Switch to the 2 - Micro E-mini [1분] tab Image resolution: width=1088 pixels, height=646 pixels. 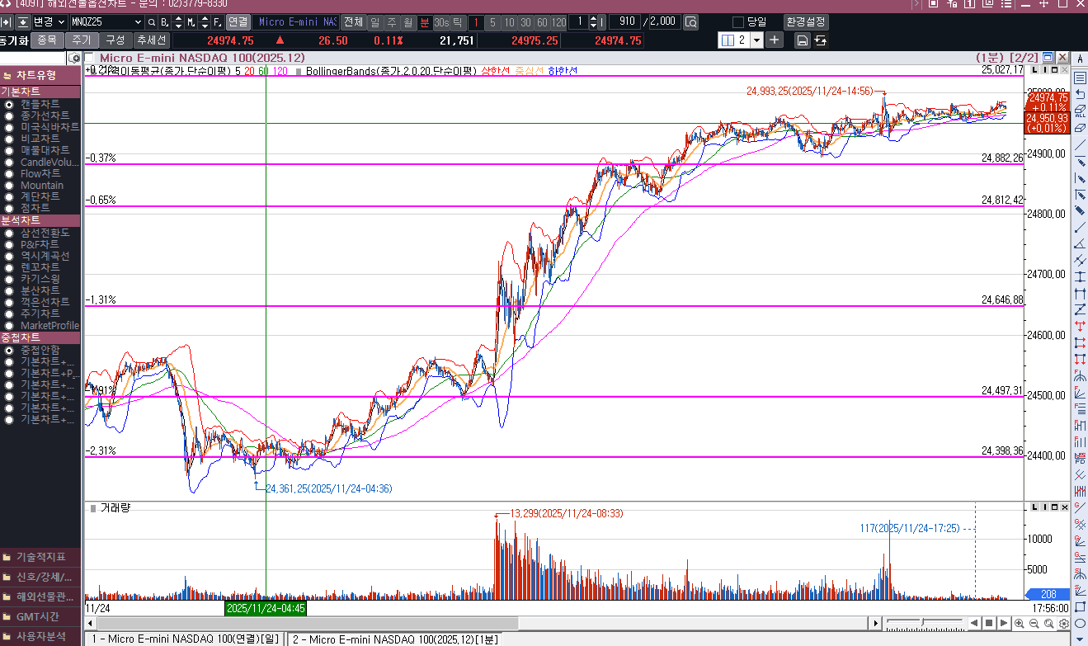click(394, 639)
